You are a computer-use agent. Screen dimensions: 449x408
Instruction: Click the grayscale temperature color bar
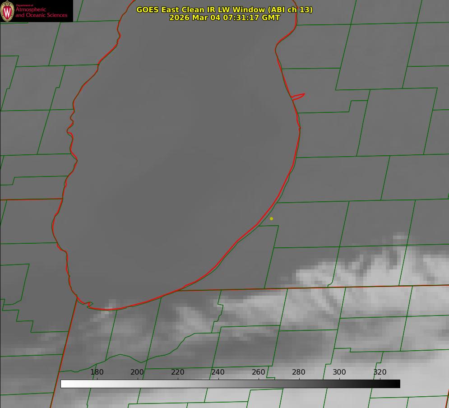(230, 384)
